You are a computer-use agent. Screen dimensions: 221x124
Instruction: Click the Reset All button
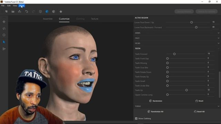tap(199, 112)
